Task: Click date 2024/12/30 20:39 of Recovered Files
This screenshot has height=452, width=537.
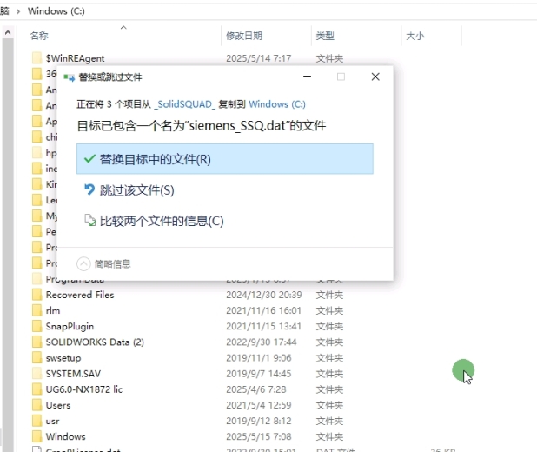Action: tap(263, 295)
